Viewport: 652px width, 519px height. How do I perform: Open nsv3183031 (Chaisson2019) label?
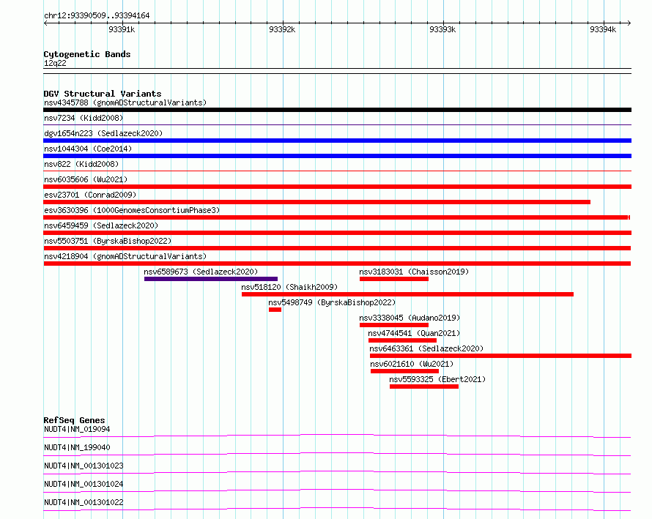point(414,272)
